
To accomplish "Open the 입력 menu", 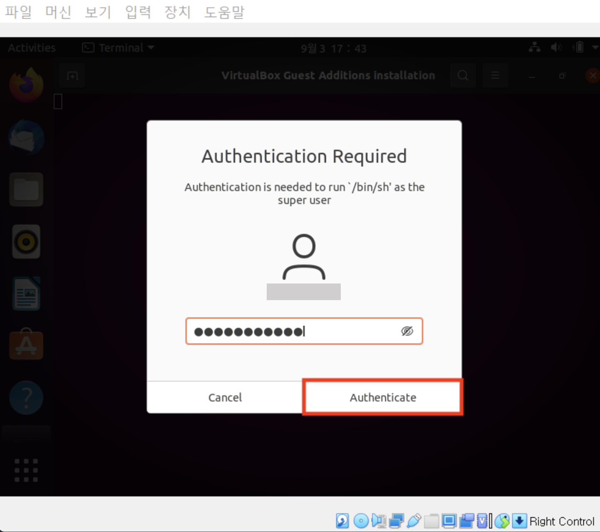I will click(x=138, y=12).
